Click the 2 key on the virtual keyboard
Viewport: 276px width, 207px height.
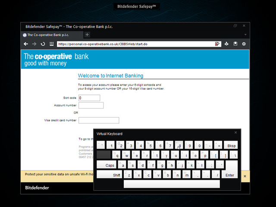120,145
